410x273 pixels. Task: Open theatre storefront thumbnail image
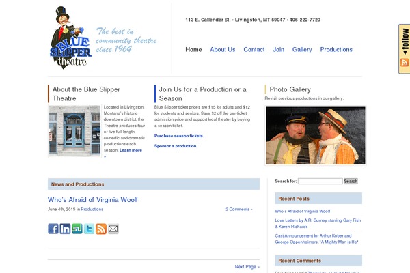[74, 131]
